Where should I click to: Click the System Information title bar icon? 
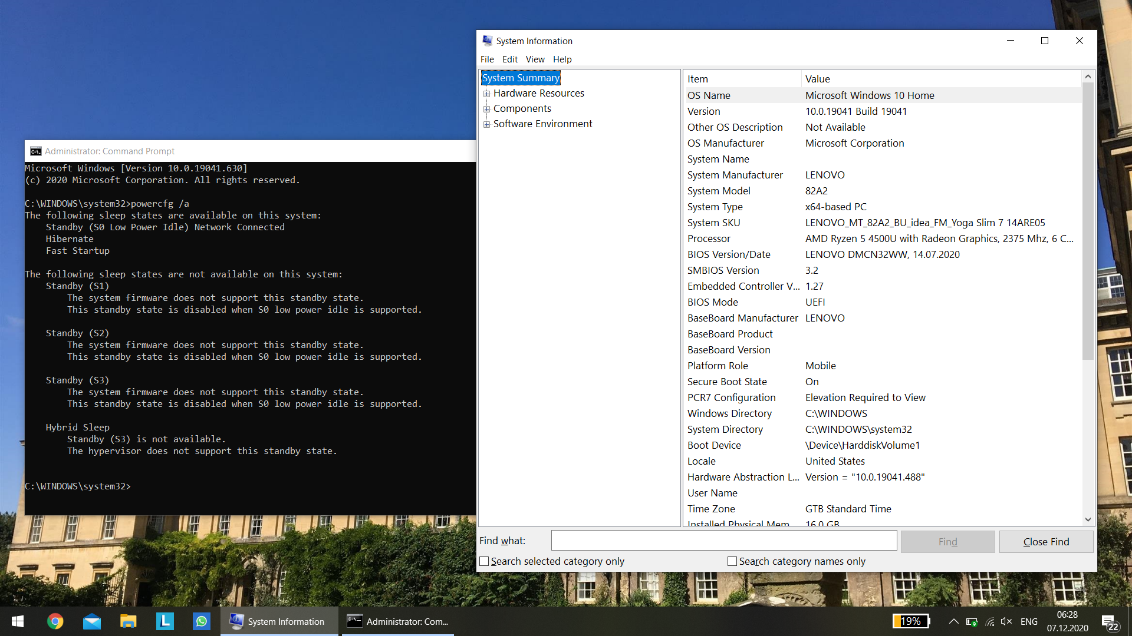click(x=487, y=41)
